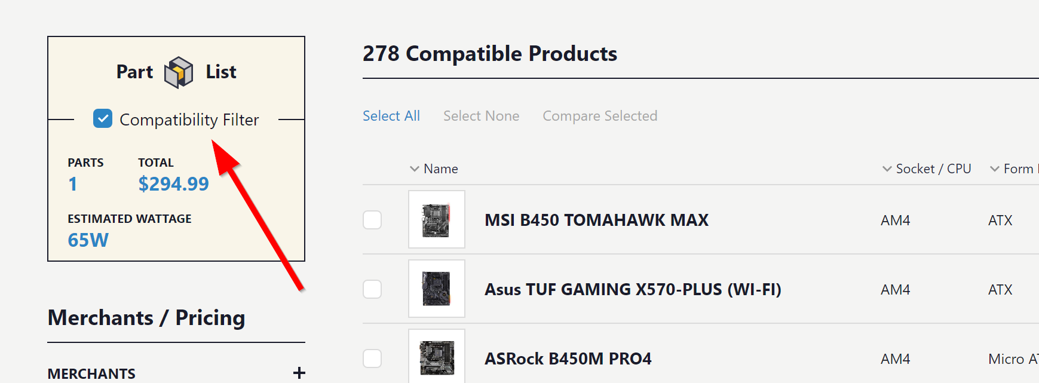
Task: Open Asus TUF GAMING X570-PLUS (WI-FI) product name
Action: tap(633, 289)
